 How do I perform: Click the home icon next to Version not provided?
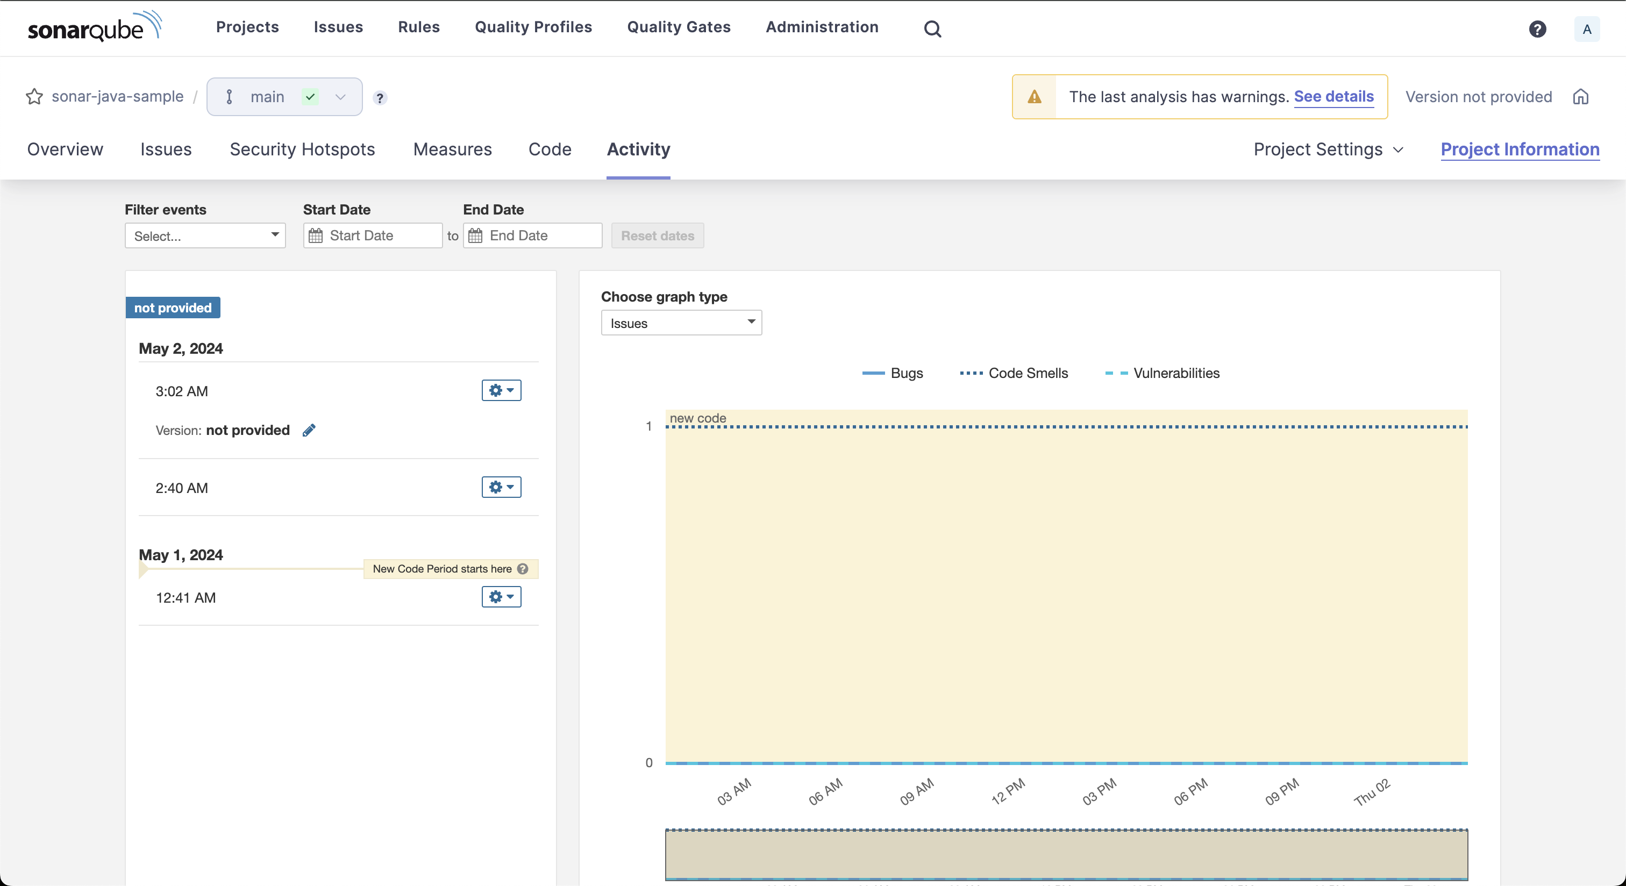coord(1582,97)
